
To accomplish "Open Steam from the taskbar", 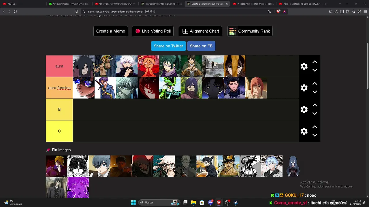I will 236,202.
